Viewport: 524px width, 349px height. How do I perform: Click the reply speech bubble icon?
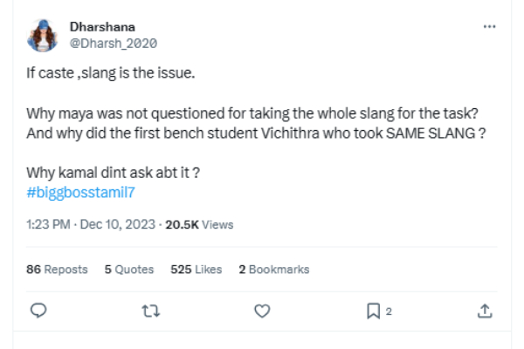coord(38,311)
